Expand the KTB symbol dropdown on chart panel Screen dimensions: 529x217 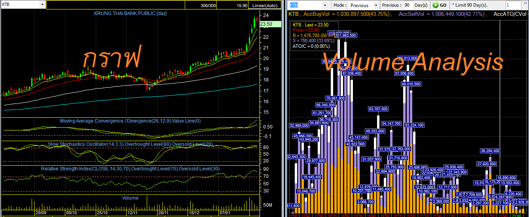(42, 5)
